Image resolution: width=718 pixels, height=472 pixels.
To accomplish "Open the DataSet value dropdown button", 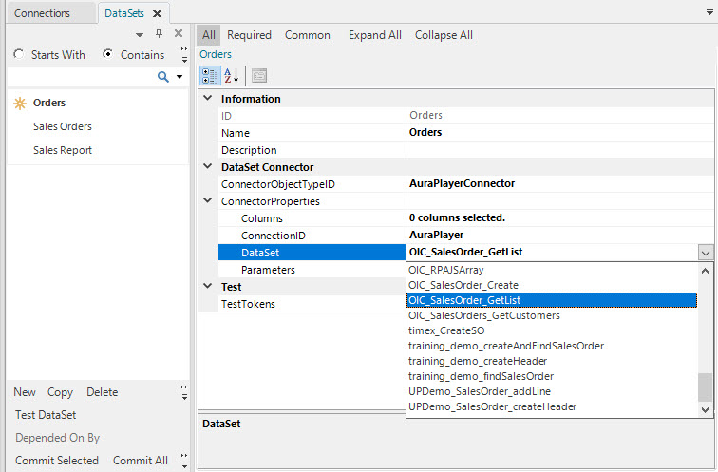I will (x=706, y=253).
